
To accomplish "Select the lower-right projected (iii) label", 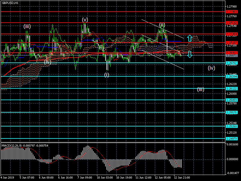I will (201, 89).
